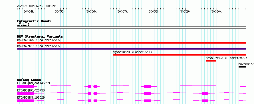Screen dimensions: 254x104
Task: Click the NM_001145053 exon near 30058k
Action: click(x=148, y=87)
